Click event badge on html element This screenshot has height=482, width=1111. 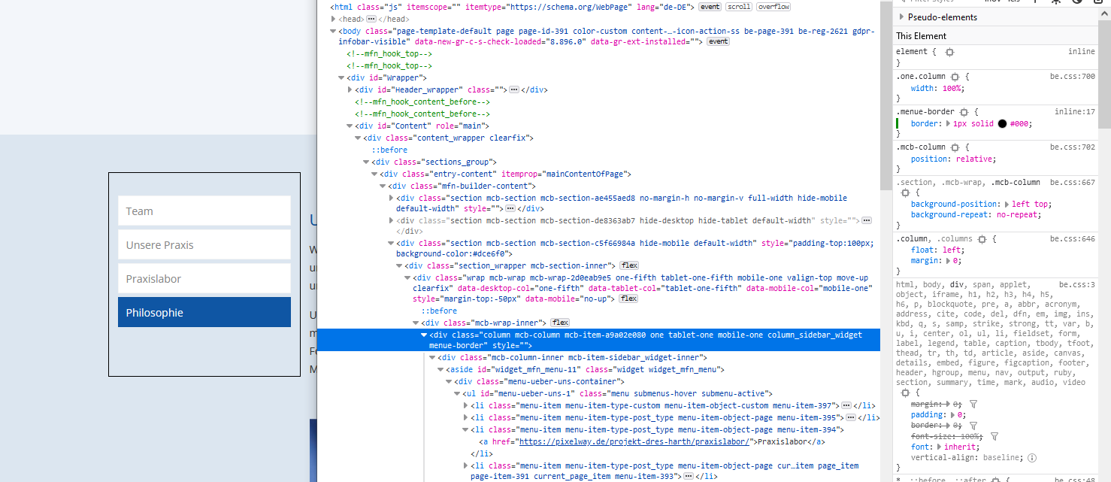[x=710, y=7]
